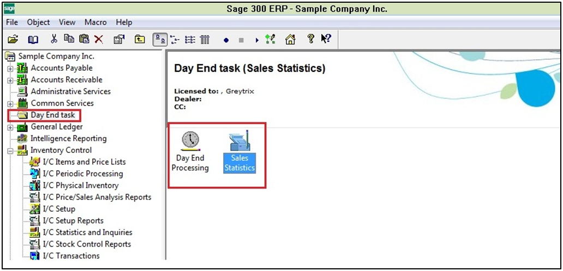Go up one folder level icon
This screenshot has height=271, width=563.
pos(140,39)
